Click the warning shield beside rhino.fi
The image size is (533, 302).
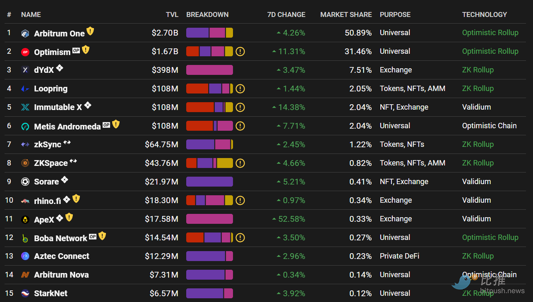pyautogui.click(x=76, y=199)
